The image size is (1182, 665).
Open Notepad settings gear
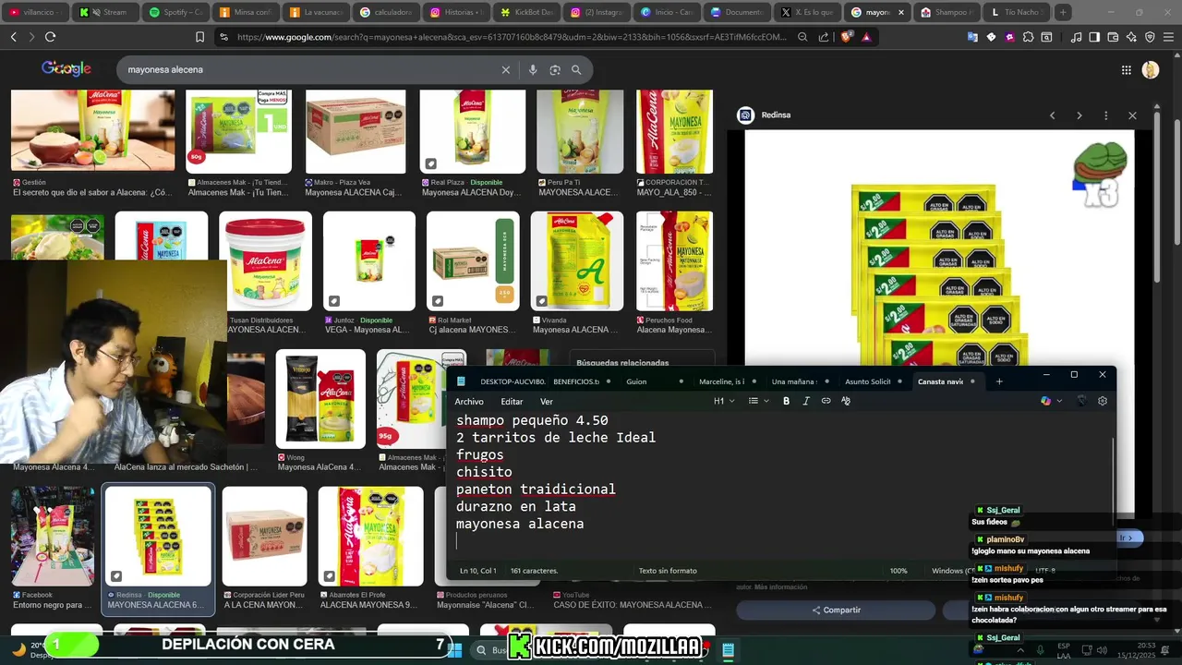click(x=1103, y=401)
